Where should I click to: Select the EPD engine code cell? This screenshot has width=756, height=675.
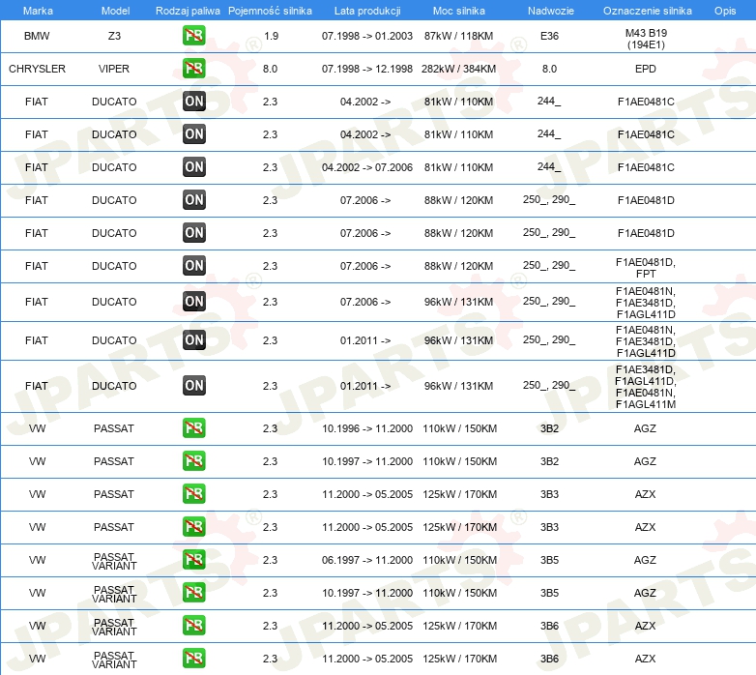pos(646,69)
